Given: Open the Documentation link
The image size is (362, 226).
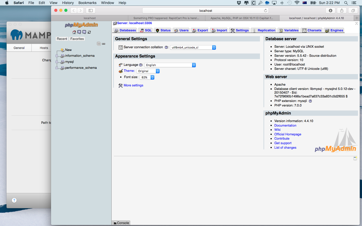Looking at the screenshot, I should pyautogui.click(x=285, y=126).
